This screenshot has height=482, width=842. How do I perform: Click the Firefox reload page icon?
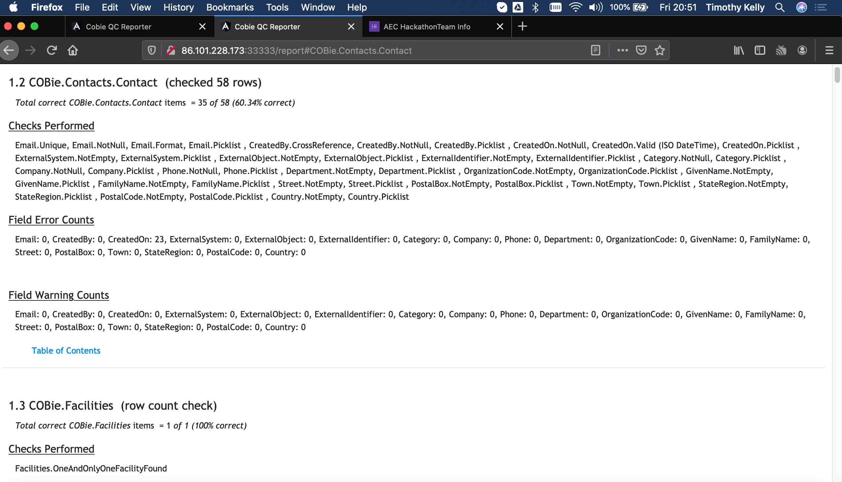point(52,50)
